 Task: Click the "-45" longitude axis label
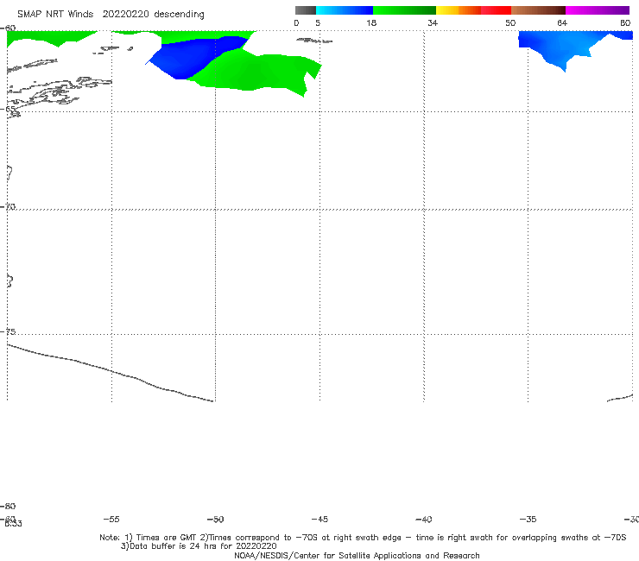point(319,519)
